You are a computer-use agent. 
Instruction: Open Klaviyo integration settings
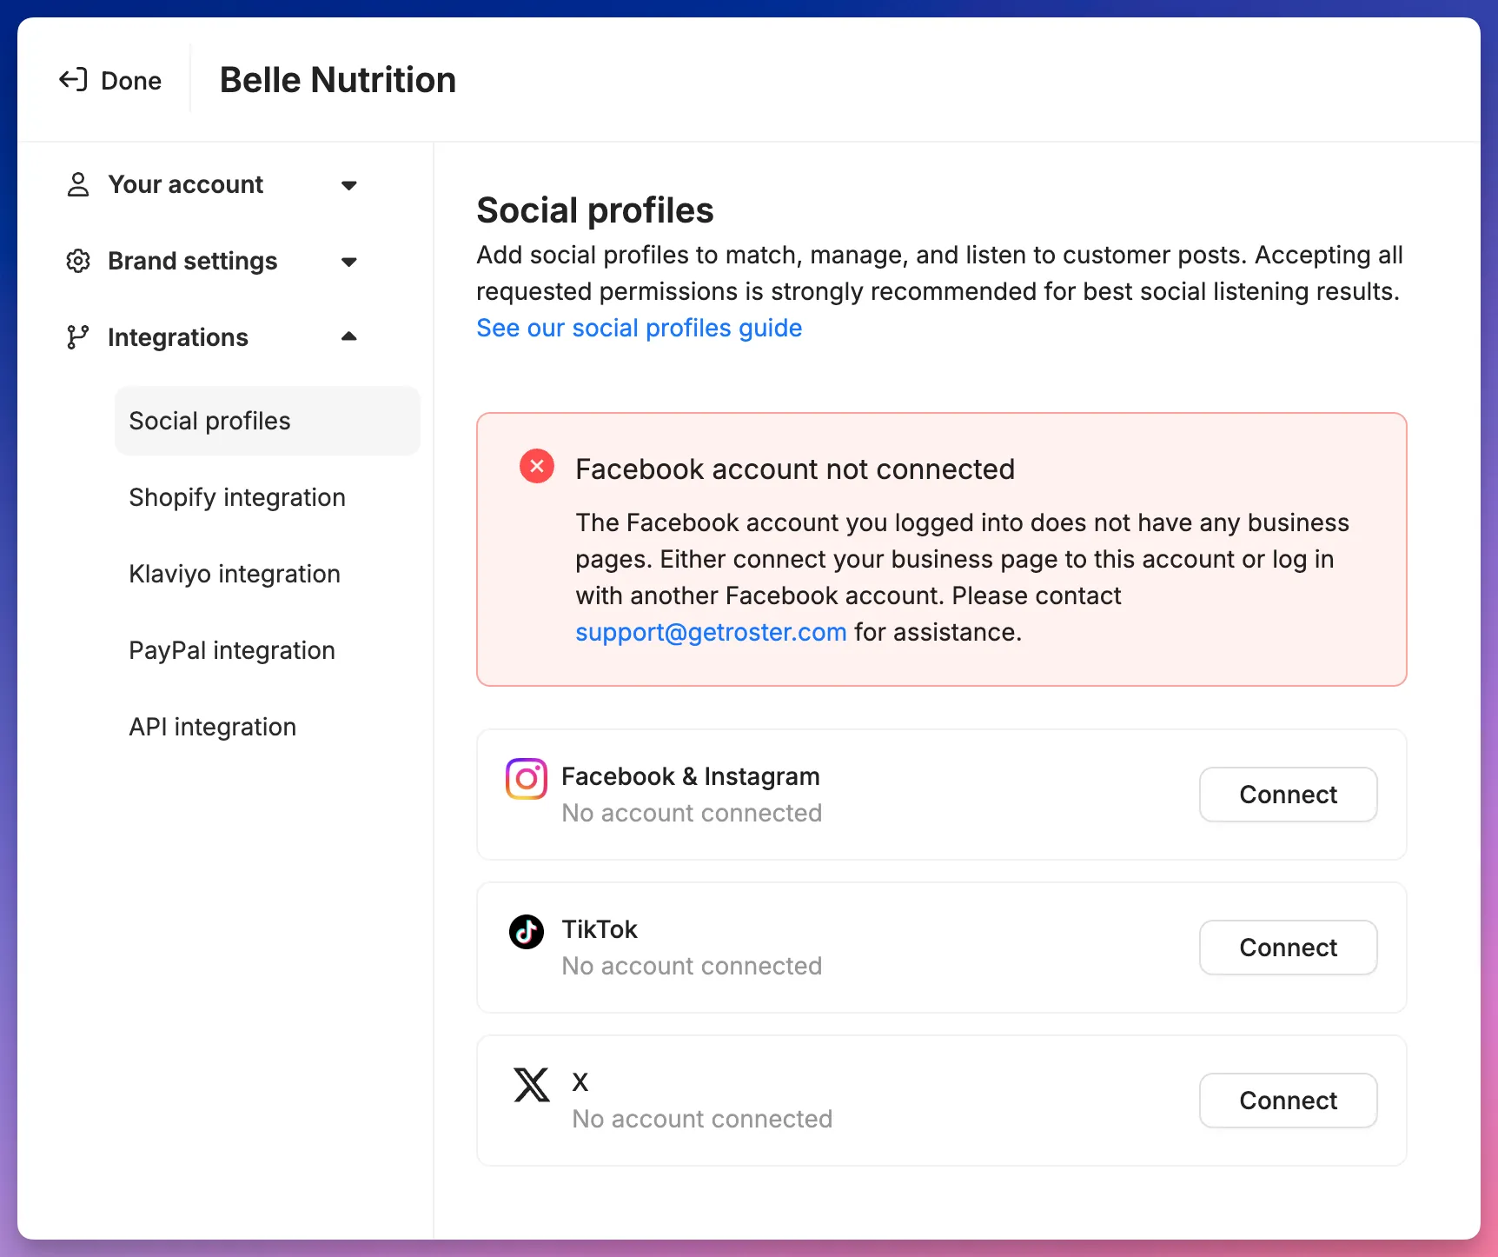235,574
